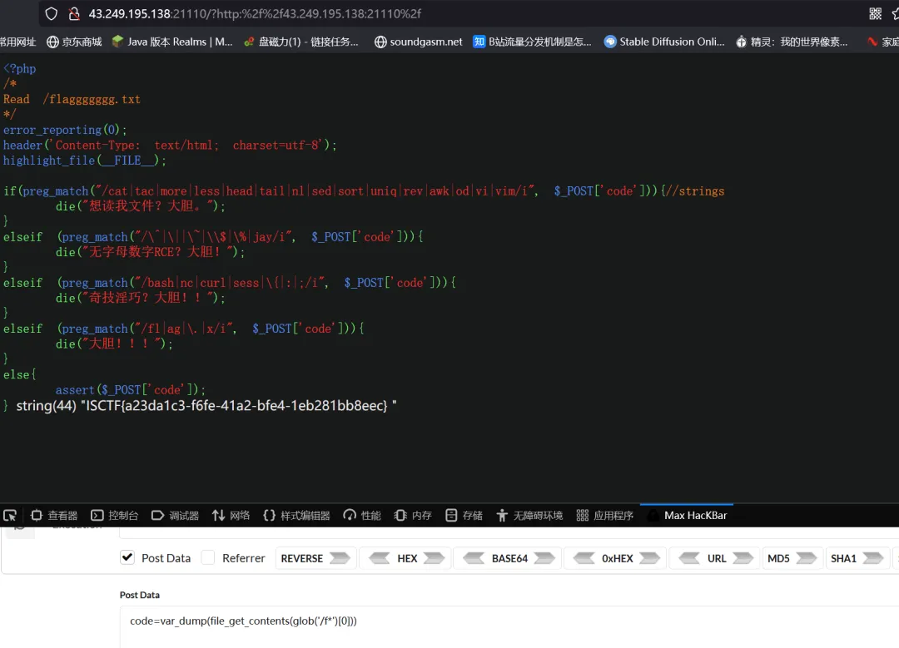Viewport: 899px width, 648px height.
Task: Switch to the 应用程序 application tab
Action: [604, 515]
